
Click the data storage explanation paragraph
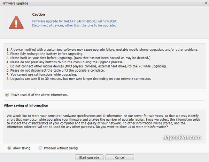[103, 121]
